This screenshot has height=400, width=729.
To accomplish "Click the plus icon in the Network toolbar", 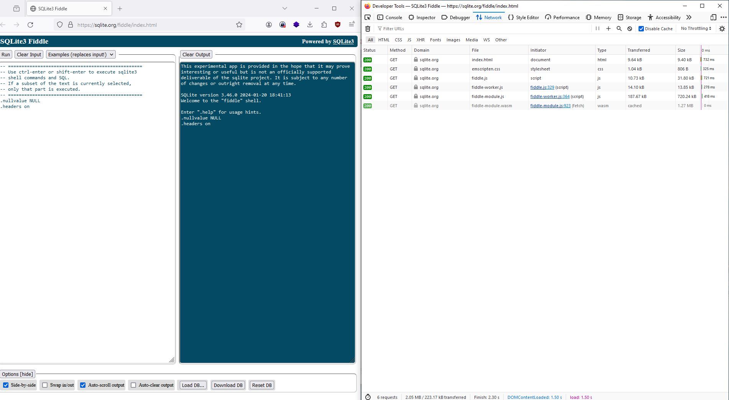I will (608, 29).
